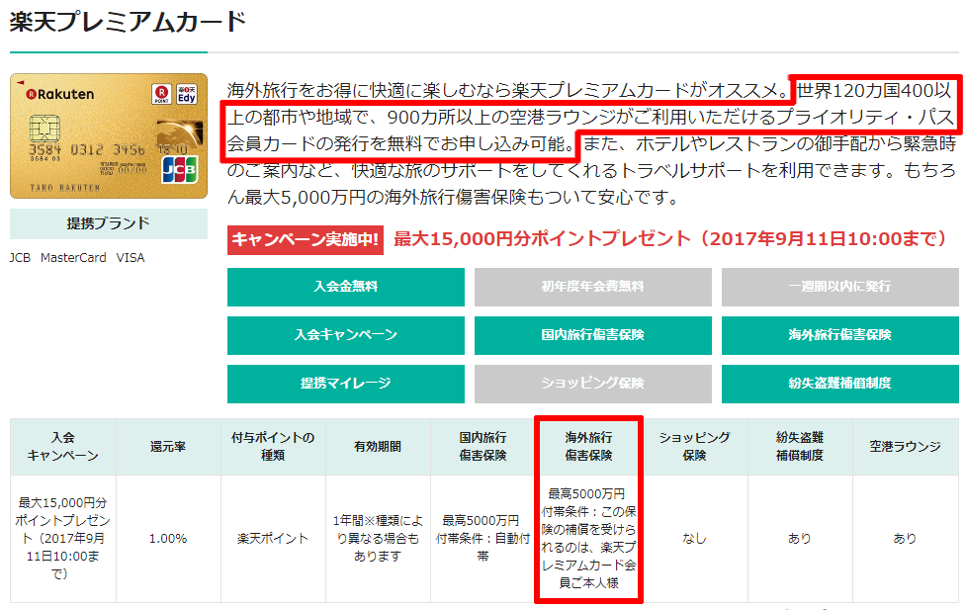
Task: Click the 1.00% return rate cell
Action: 168,539
